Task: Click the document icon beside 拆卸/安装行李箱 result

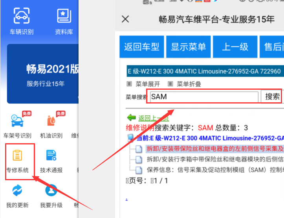Action: [139, 159]
